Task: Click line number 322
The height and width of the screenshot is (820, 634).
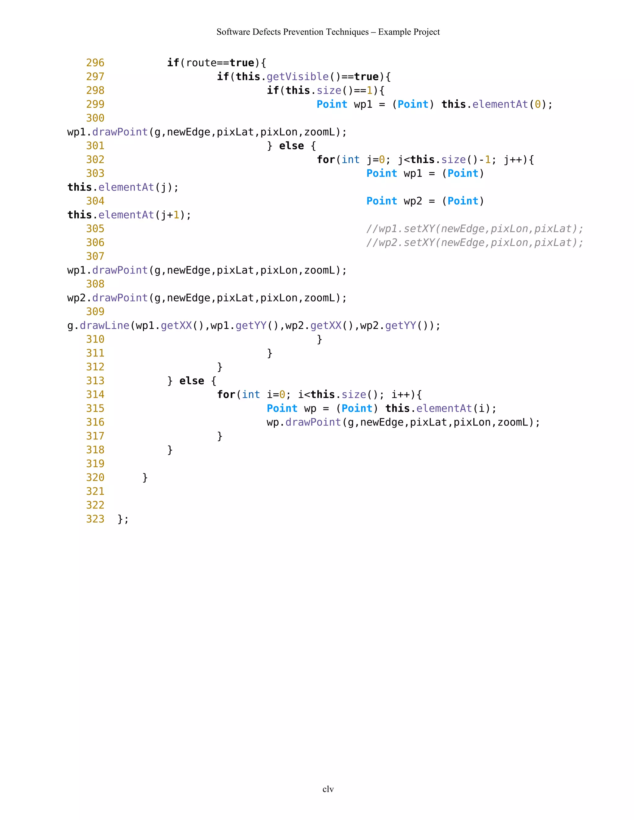Action: [x=95, y=505]
